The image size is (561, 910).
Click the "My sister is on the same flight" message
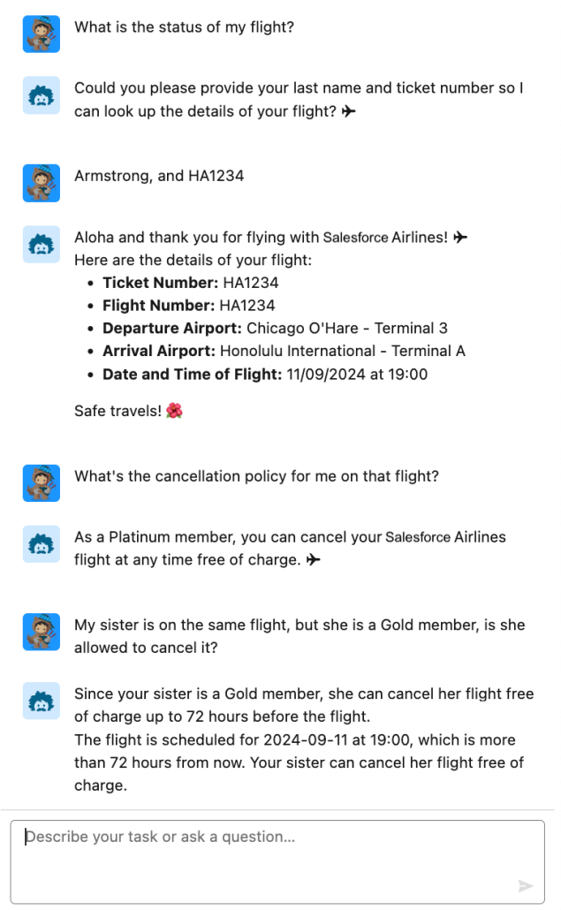coord(299,635)
